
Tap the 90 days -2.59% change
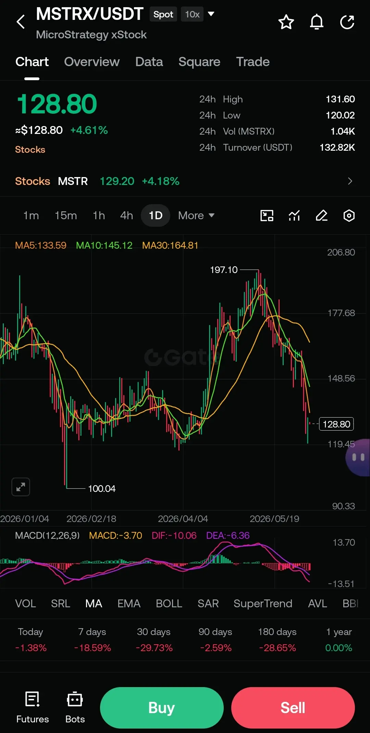click(x=215, y=639)
